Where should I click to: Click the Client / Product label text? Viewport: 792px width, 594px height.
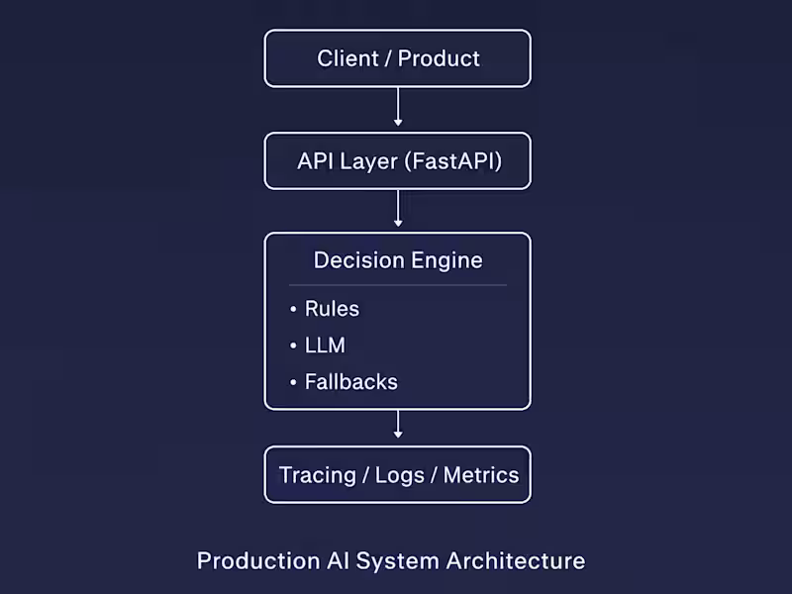coord(397,58)
